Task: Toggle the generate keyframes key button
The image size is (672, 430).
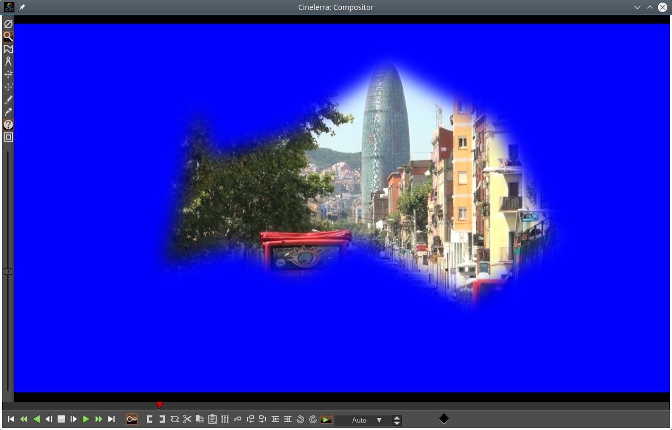Action: tap(132, 419)
